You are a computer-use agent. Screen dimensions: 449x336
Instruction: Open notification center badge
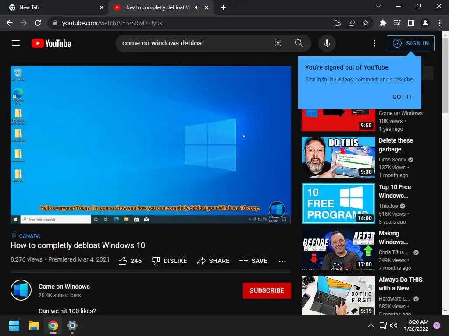point(437,325)
